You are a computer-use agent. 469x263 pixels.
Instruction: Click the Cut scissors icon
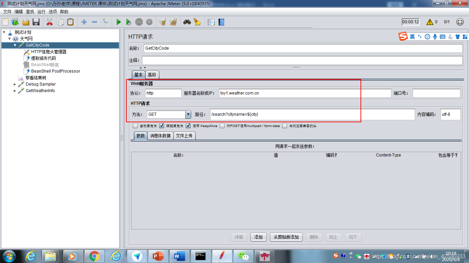(x=49, y=22)
